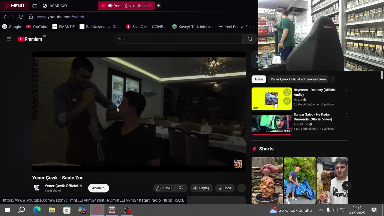Submit search with magnifier button
This screenshot has height=216, width=384.
250,39
